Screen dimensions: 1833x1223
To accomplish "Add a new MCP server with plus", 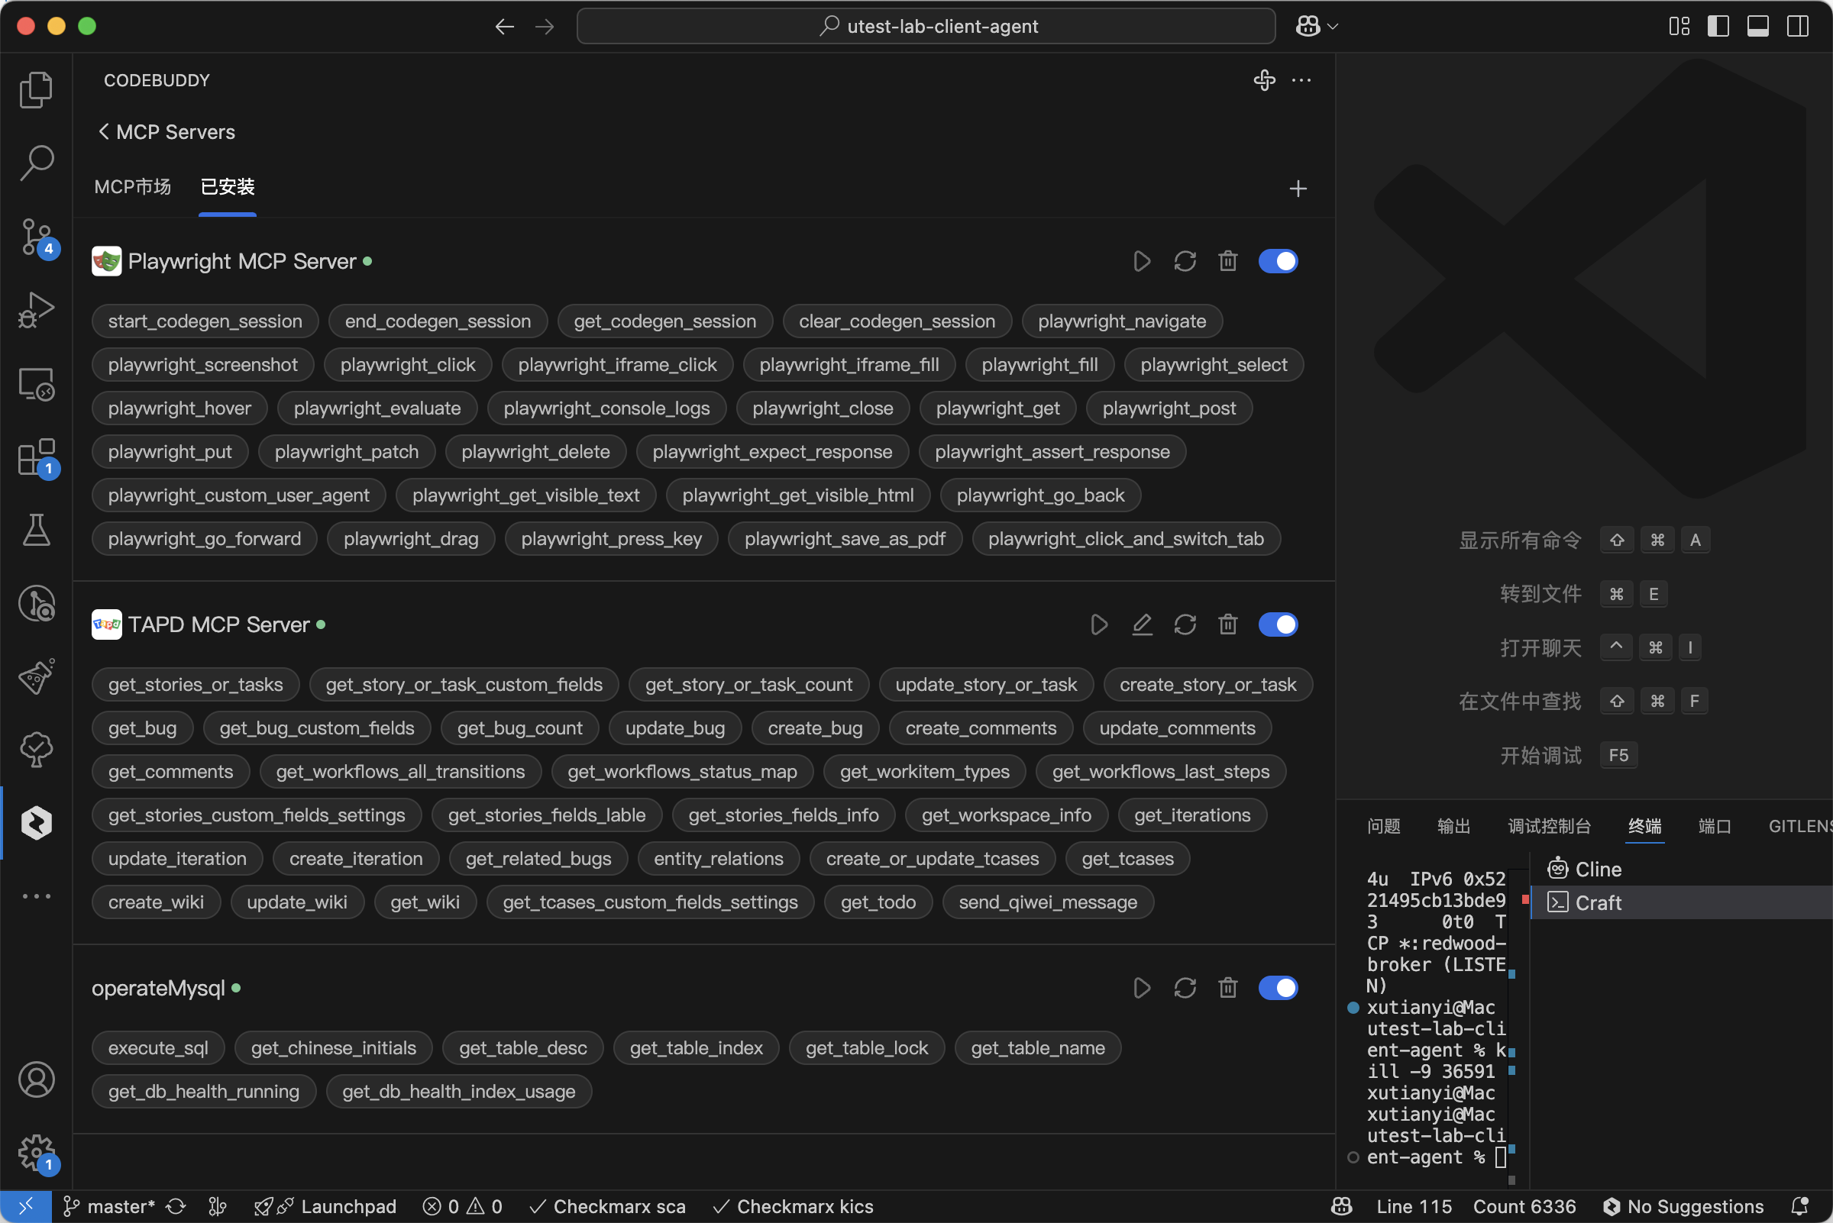I will click(1298, 189).
